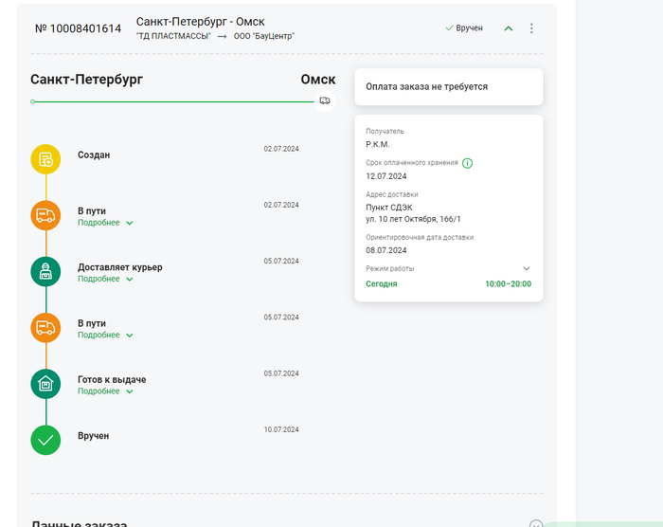
Task: Open "Подробнее" under "Готов к выдаче"
Action: coord(104,391)
